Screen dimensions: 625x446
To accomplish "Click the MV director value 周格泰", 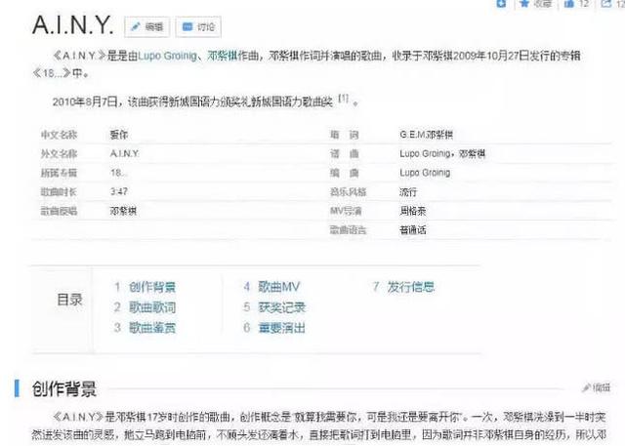I will click(x=412, y=211).
